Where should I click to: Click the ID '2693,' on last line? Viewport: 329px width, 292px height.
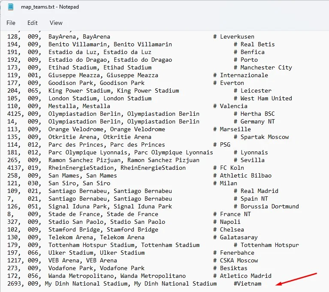(x=15, y=283)
